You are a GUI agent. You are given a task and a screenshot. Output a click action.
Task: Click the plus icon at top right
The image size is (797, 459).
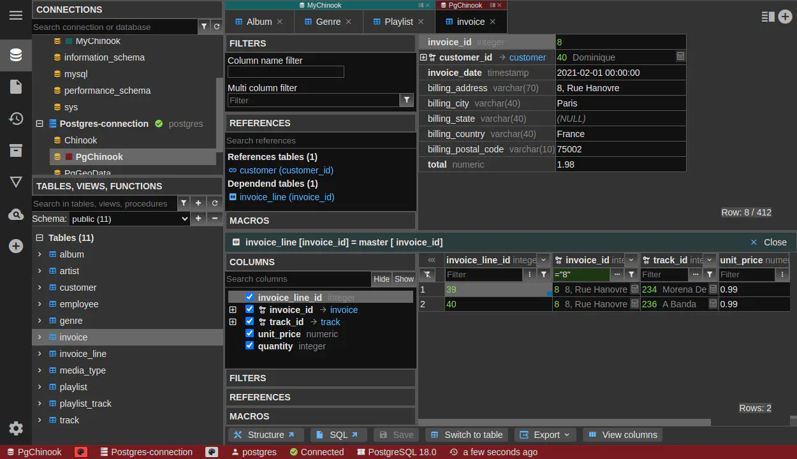[785, 17]
